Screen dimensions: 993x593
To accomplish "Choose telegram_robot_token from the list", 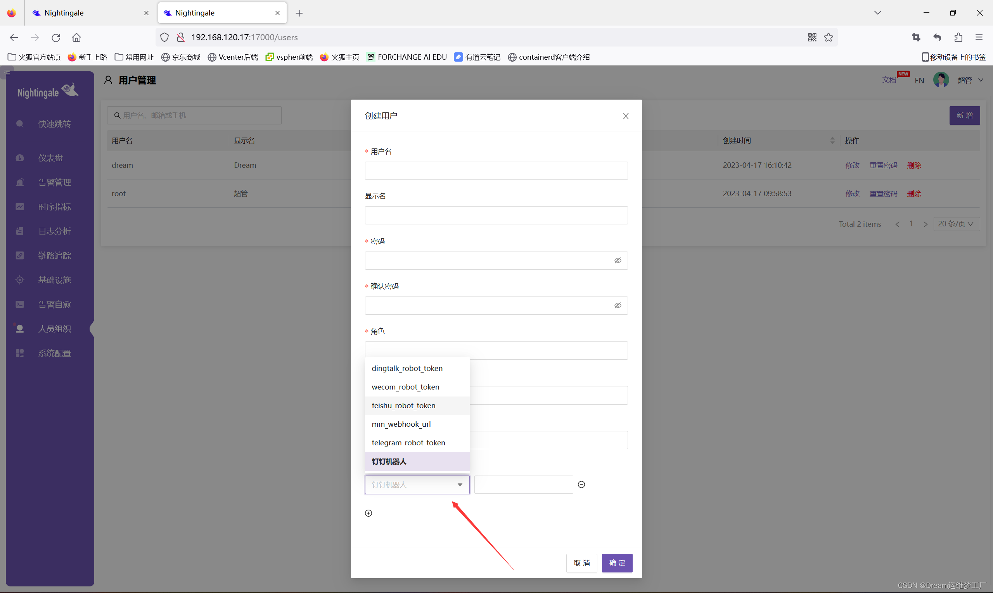I will (408, 443).
